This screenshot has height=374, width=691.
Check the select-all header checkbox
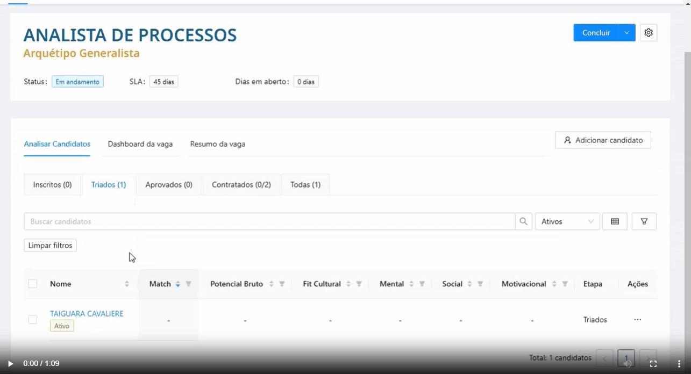(x=33, y=284)
